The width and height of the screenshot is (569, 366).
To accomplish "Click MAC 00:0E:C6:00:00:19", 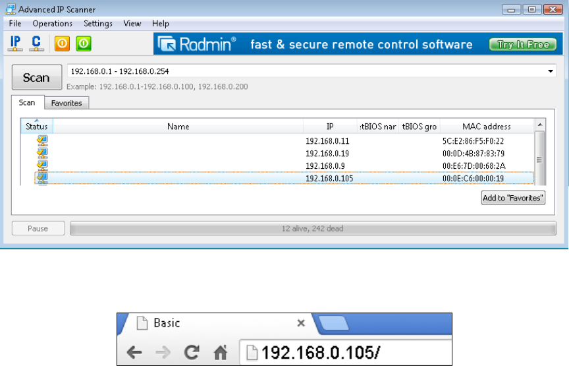I will pos(474,179).
